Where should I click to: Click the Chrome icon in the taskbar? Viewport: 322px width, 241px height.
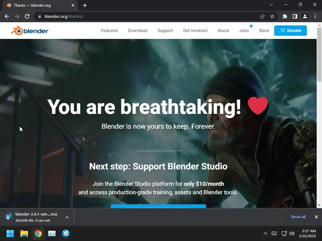pyautogui.click(x=38, y=233)
